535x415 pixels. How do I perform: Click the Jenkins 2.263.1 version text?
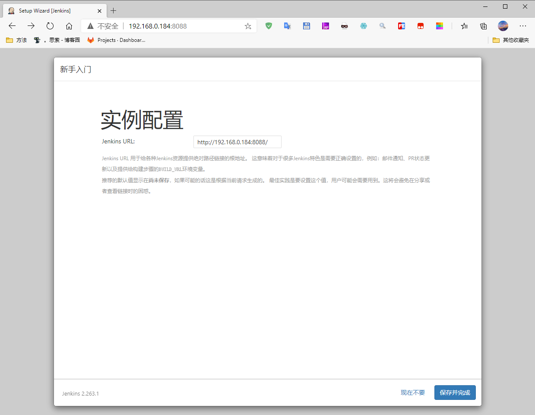point(80,393)
